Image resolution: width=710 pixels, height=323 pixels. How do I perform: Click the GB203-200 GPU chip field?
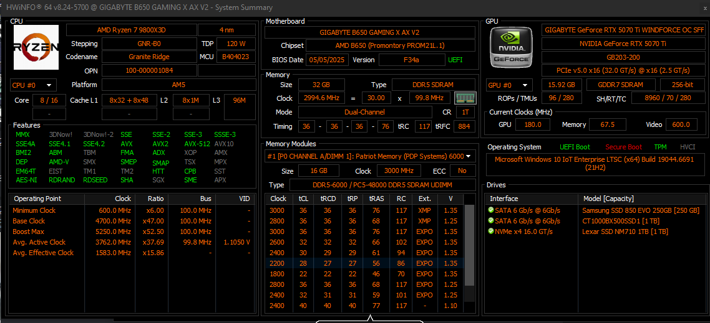tap(625, 57)
